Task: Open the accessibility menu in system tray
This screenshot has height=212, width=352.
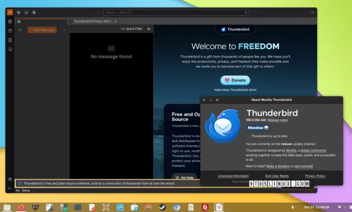Action: tap(293, 207)
